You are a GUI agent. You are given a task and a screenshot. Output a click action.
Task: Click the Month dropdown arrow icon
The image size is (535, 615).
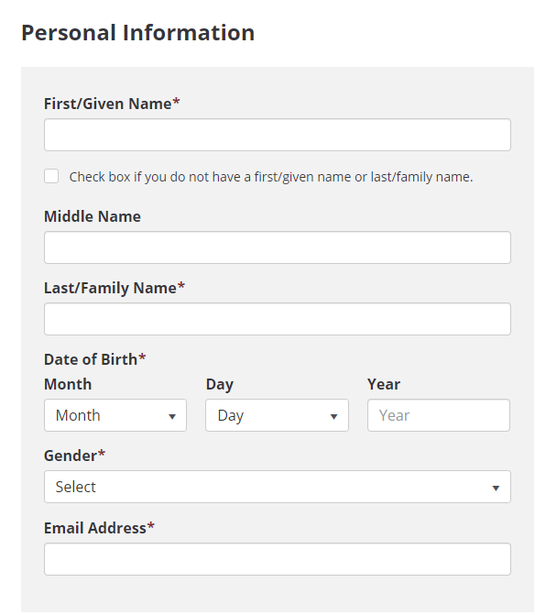click(171, 416)
